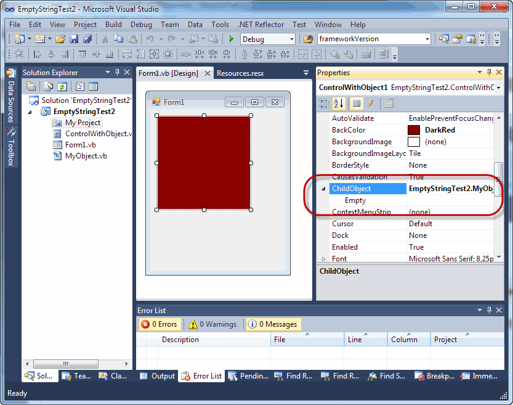This screenshot has width=513, height=405.
Task: Toggle the 0 Warnings filter
Action: [x=212, y=324]
